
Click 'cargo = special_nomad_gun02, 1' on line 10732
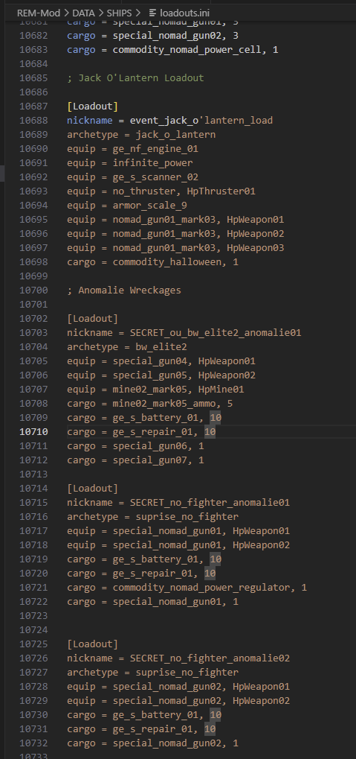point(152,743)
